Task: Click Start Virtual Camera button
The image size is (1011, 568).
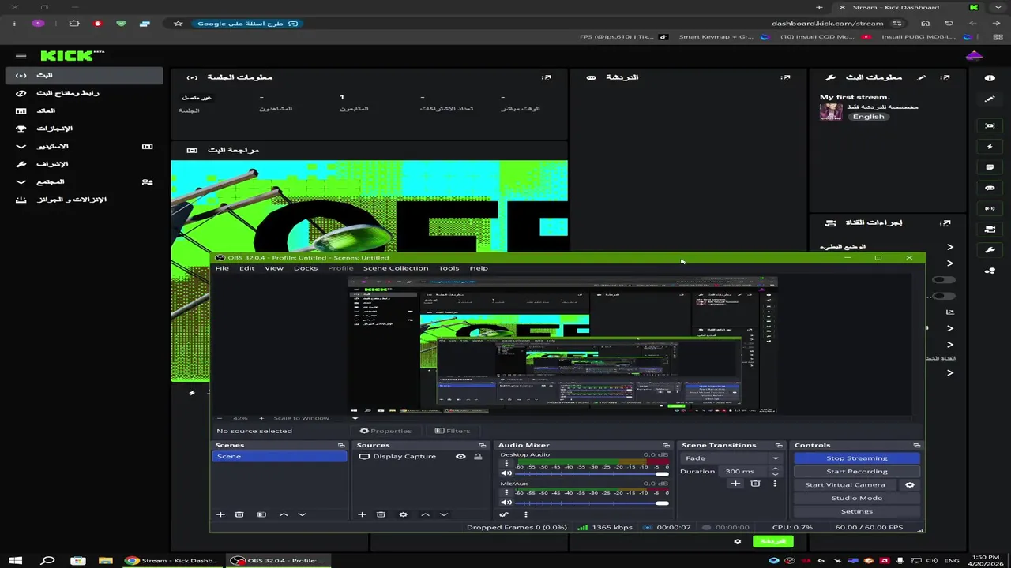Action: (x=845, y=485)
